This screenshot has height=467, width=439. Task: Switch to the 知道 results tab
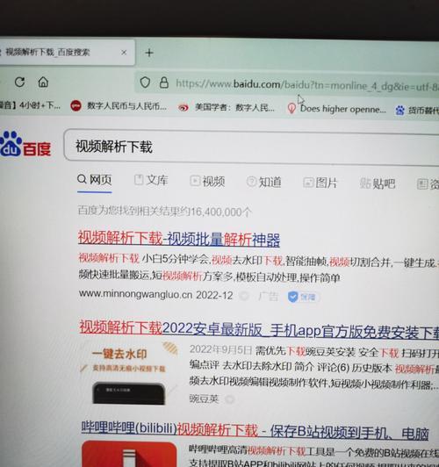tap(264, 182)
